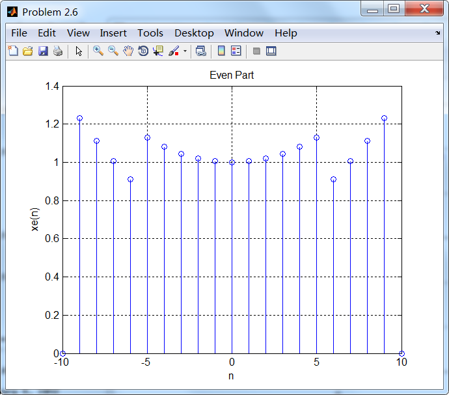The image size is (449, 395).
Task: Click the 'xe(n)' y-axis label
Action: click(34, 219)
